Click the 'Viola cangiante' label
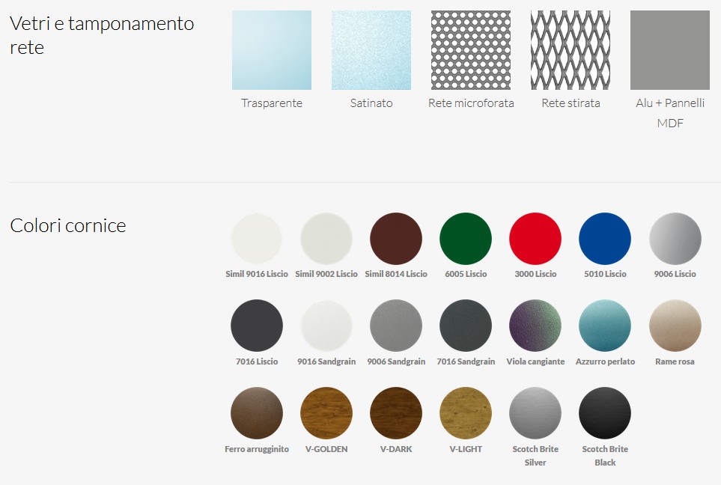Viewport: 721px width, 485px height. (x=535, y=362)
